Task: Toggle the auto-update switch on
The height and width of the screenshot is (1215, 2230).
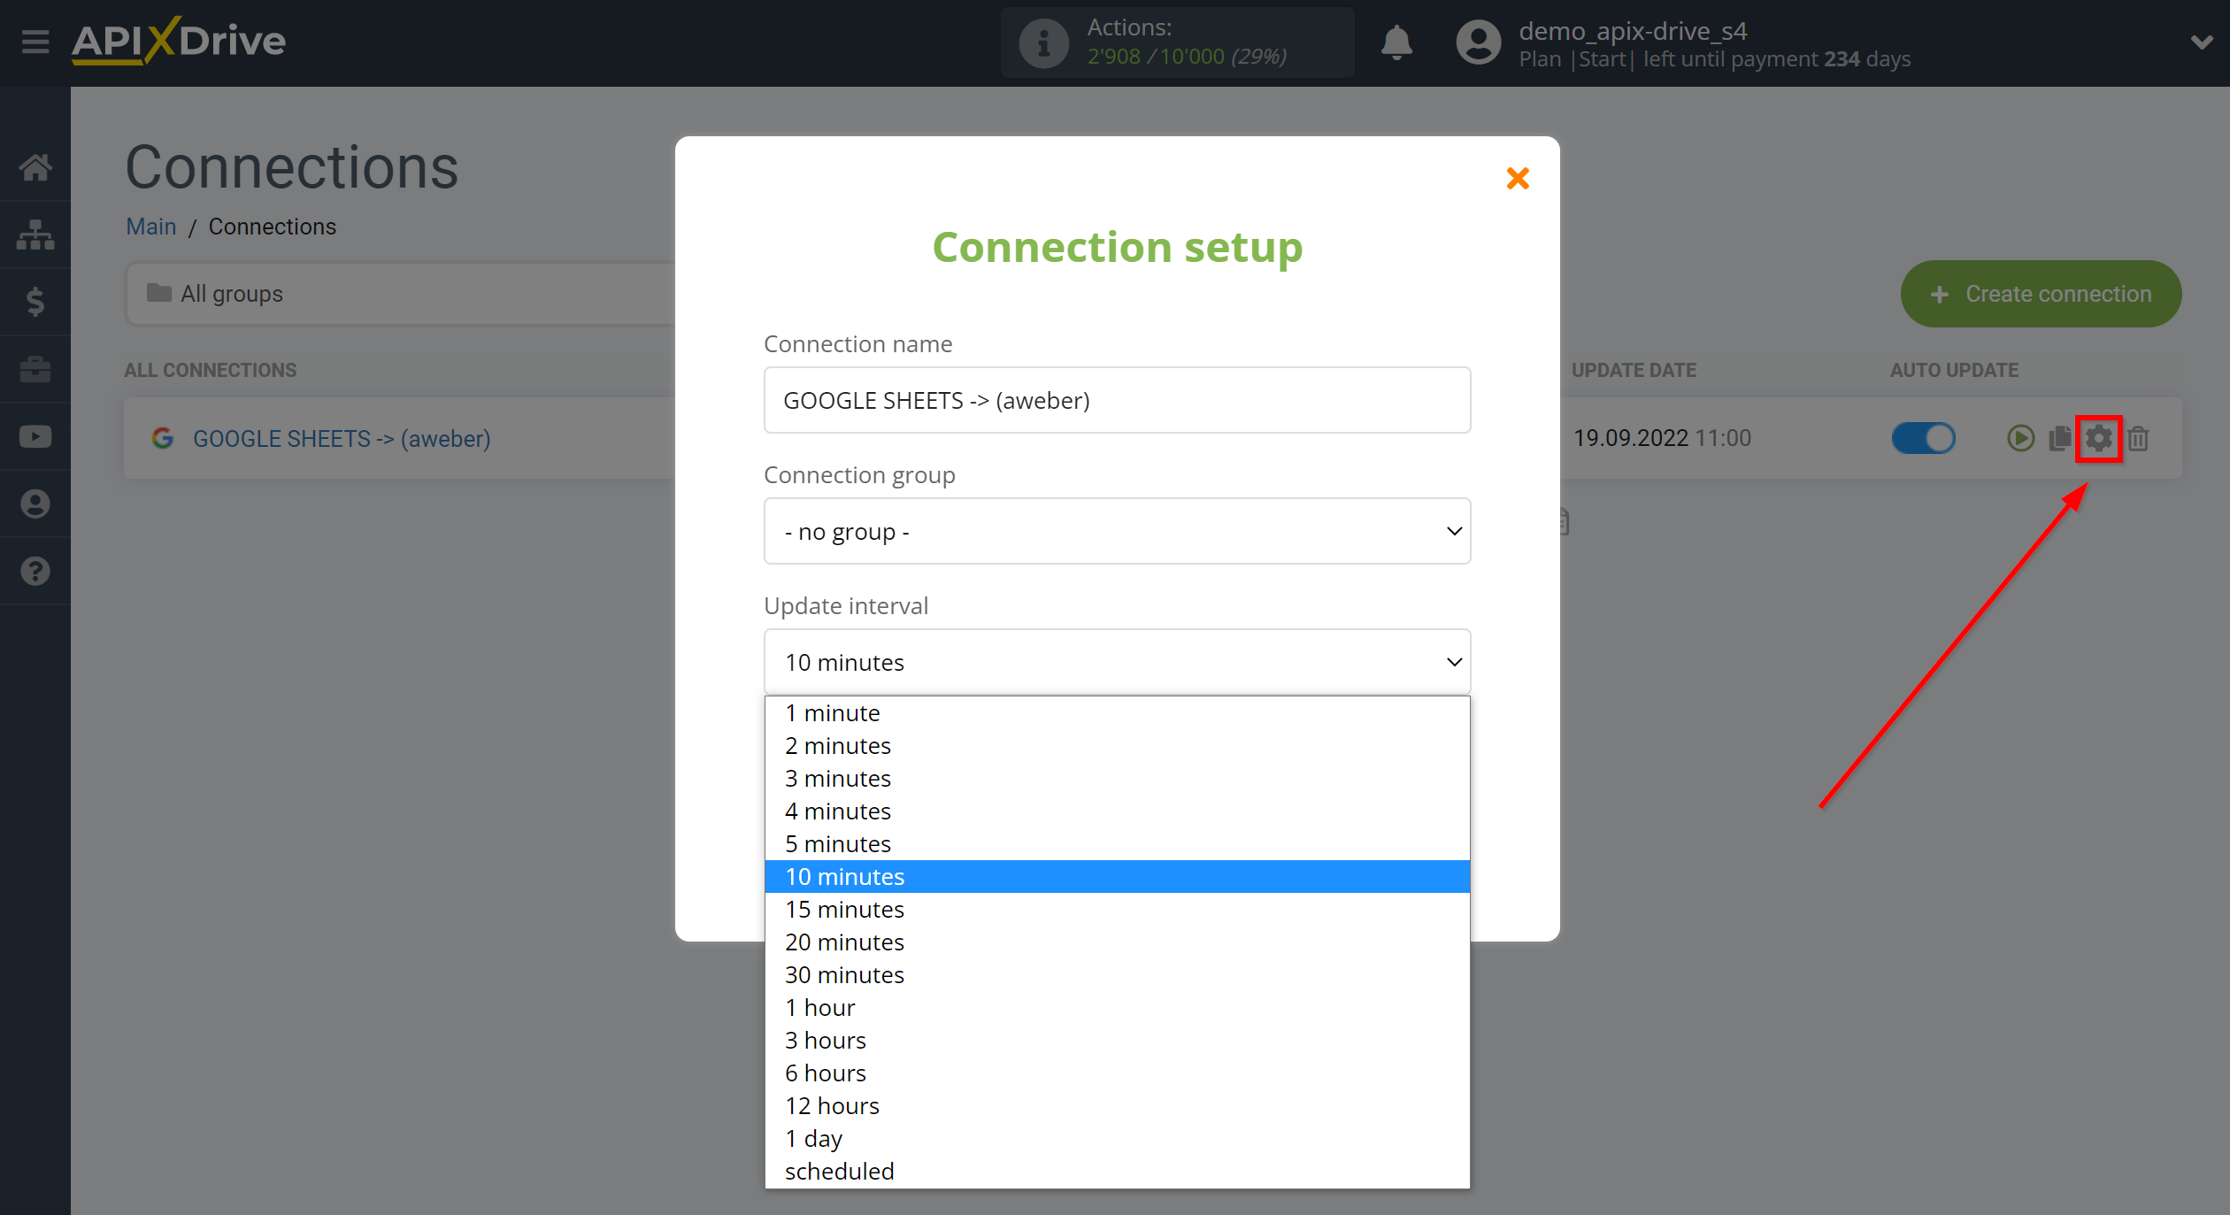Action: tap(1922, 437)
